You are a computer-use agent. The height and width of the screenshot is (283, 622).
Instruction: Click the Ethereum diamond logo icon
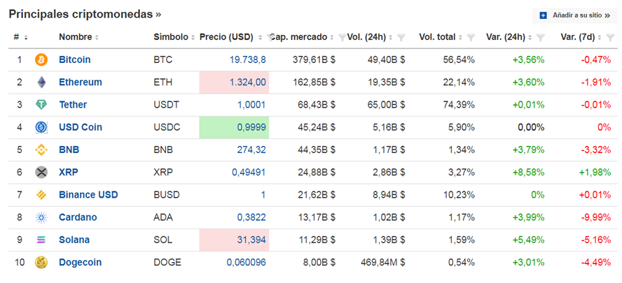(x=41, y=82)
